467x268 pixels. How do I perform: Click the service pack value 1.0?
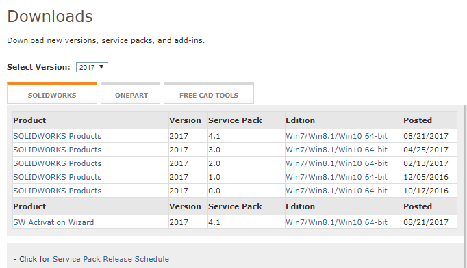coord(214,177)
